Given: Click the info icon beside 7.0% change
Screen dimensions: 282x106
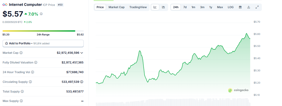Looking at the screenshot, I should (x=41, y=14).
